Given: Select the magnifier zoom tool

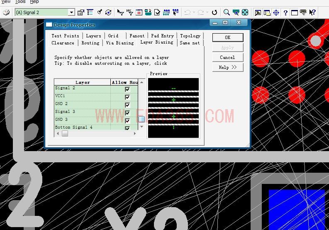Looking at the screenshot, I should (x=227, y=12).
